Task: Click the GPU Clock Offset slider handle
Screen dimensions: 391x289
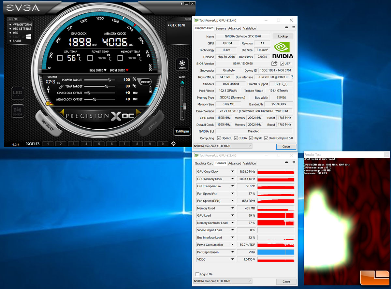Action: pos(88,93)
